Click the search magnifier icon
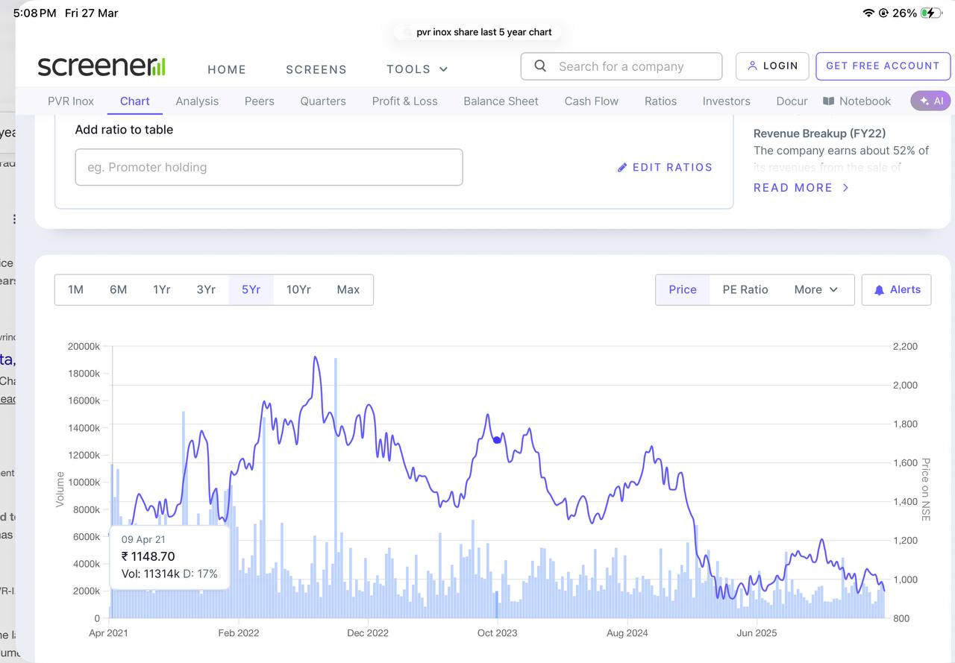The image size is (955, 663). point(541,66)
